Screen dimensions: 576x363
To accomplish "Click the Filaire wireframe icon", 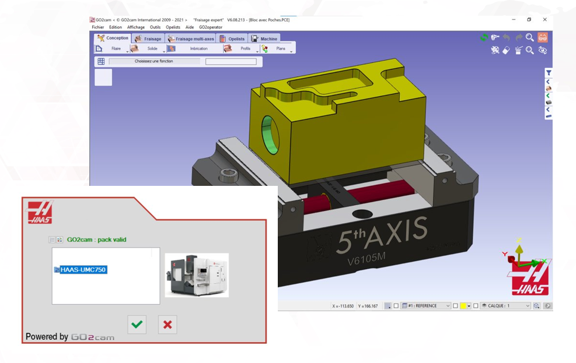I will (99, 48).
